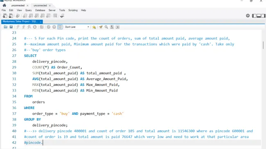Click the editor vertical scrollbar

pos(263,45)
